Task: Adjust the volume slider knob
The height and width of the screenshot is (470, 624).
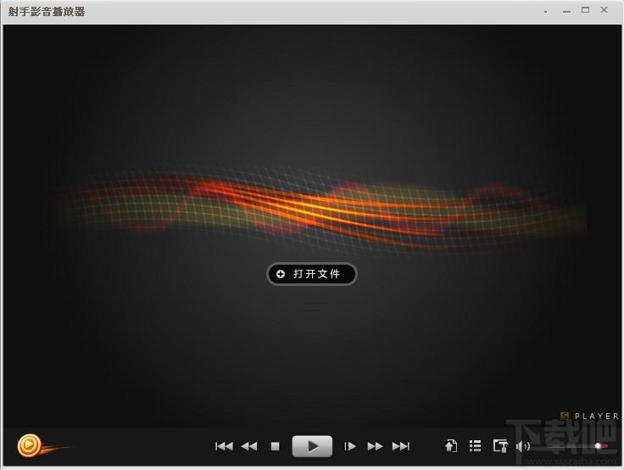Action: tap(598, 445)
